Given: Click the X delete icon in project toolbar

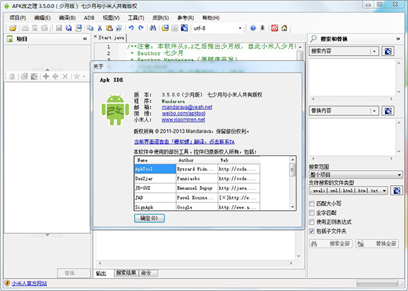Looking at the screenshot, I should point(65,77).
